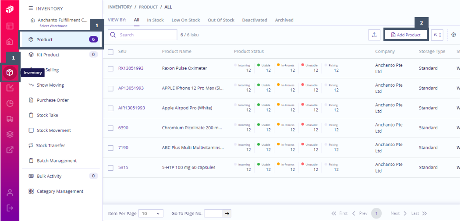Open the external link icon in sidebar

tap(10, 150)
